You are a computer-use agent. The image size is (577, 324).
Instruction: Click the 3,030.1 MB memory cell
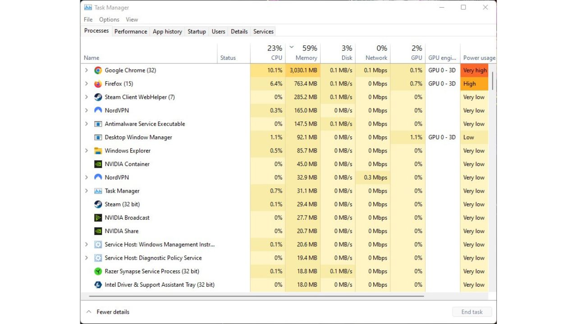tap(303, 70)
